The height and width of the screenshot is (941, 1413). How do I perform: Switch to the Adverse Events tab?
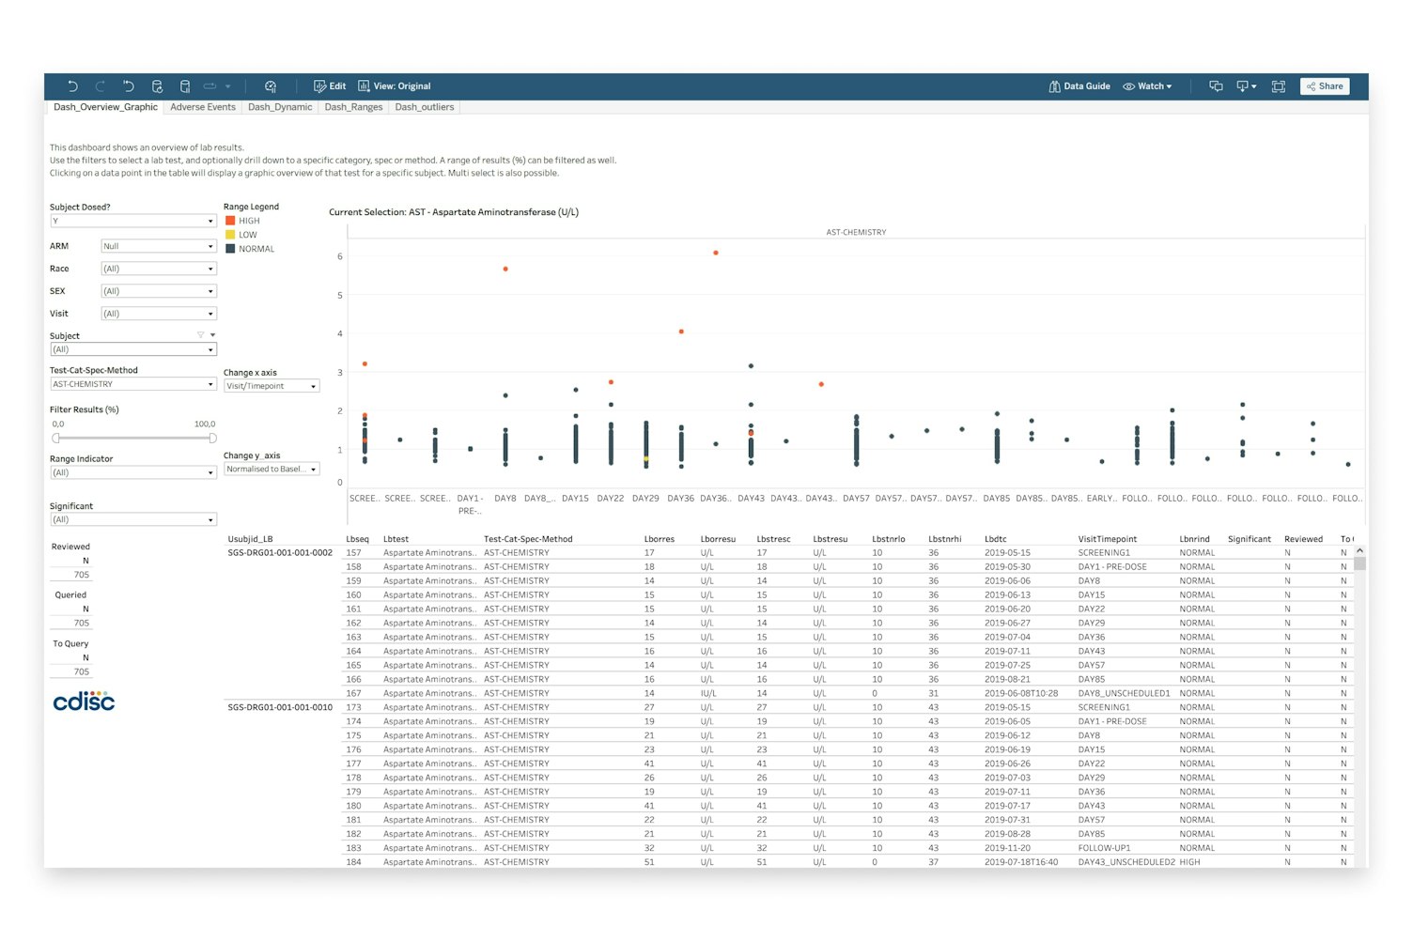203,107
